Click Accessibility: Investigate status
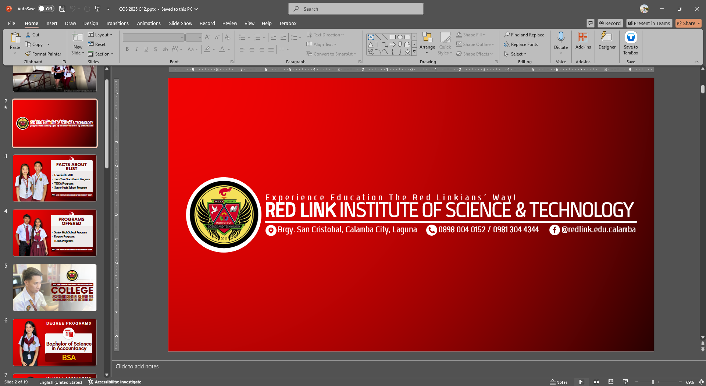The height and width of the screenshot is (386, 706). tap(115, 382)
